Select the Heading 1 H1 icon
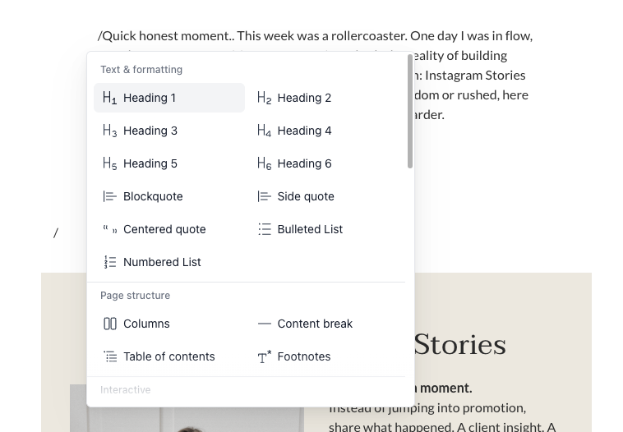 109,98
